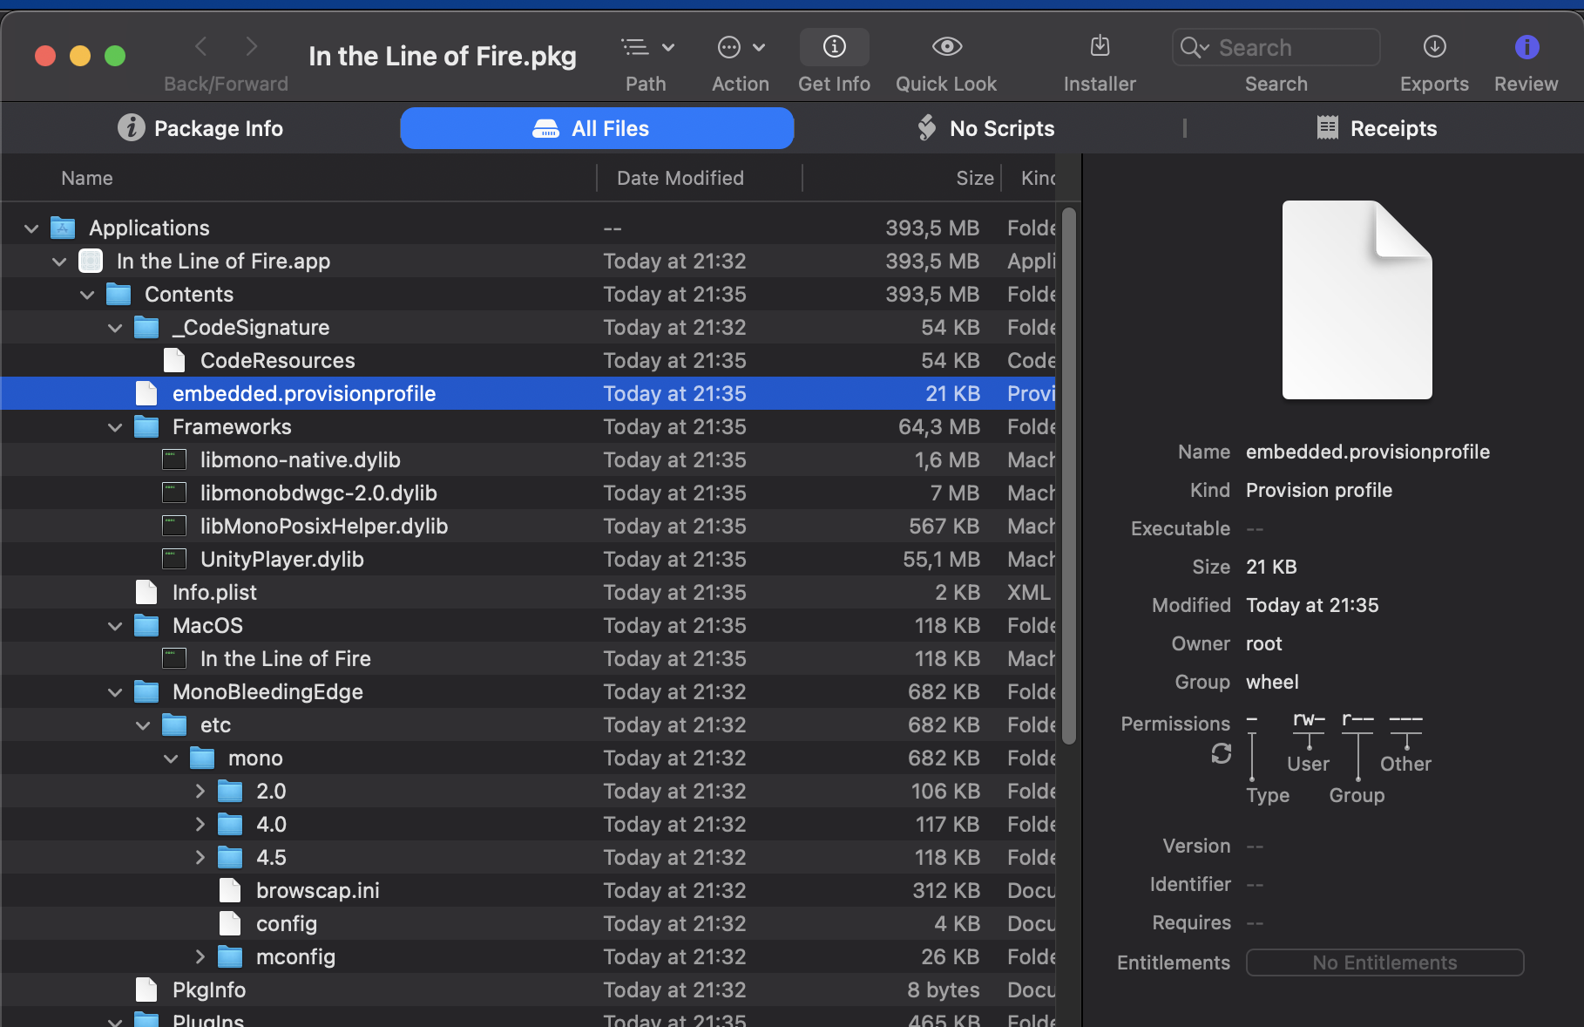Click the permissions refresh icon
Image resolution: width=1584 pixels, height=1027 pixels.
(x=1221, y=753)
